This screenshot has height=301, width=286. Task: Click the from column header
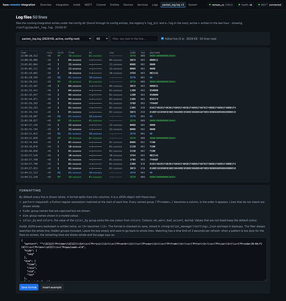coord(71,52)
